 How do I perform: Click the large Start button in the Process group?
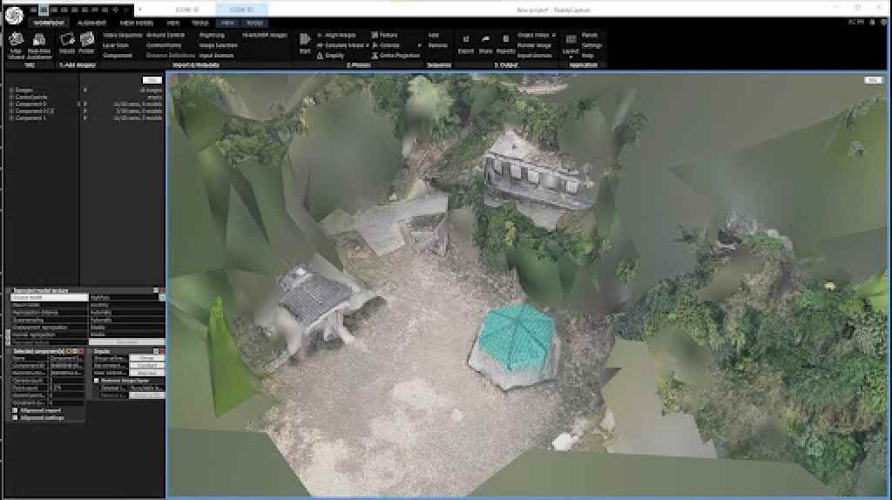305,44
